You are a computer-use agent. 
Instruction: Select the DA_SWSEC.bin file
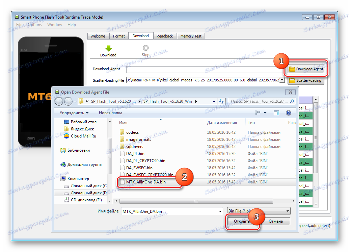click(139, 168)
